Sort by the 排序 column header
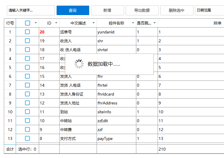 click(217, 23)
